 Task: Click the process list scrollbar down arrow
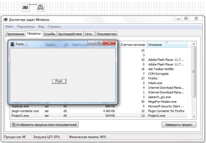(x=194, y=117)
